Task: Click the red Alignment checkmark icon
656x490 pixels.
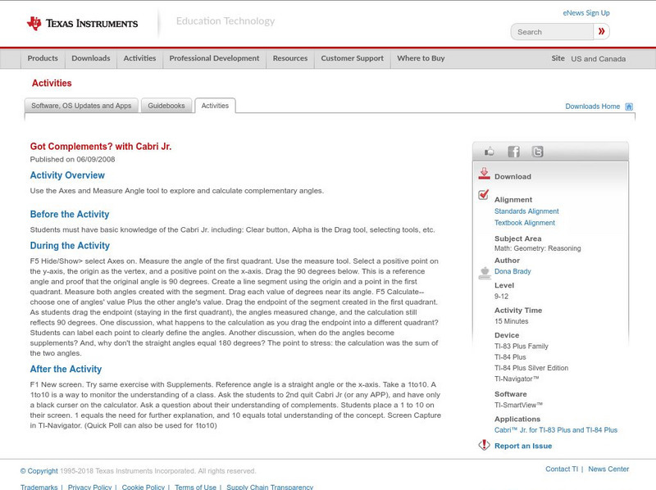Action: click(483, 196)
